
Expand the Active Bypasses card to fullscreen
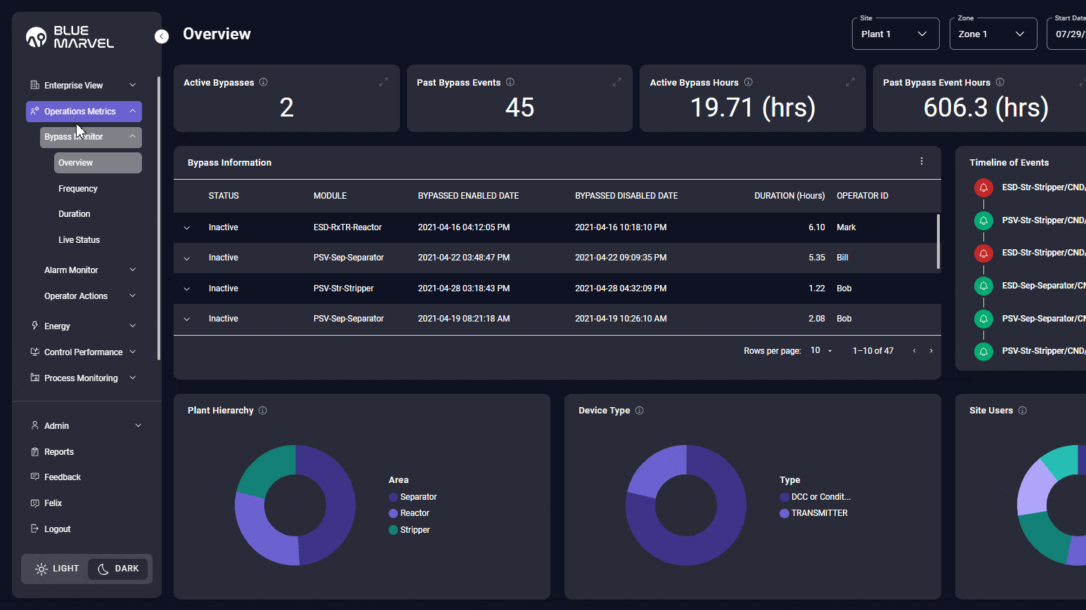[x=384, y=81]
